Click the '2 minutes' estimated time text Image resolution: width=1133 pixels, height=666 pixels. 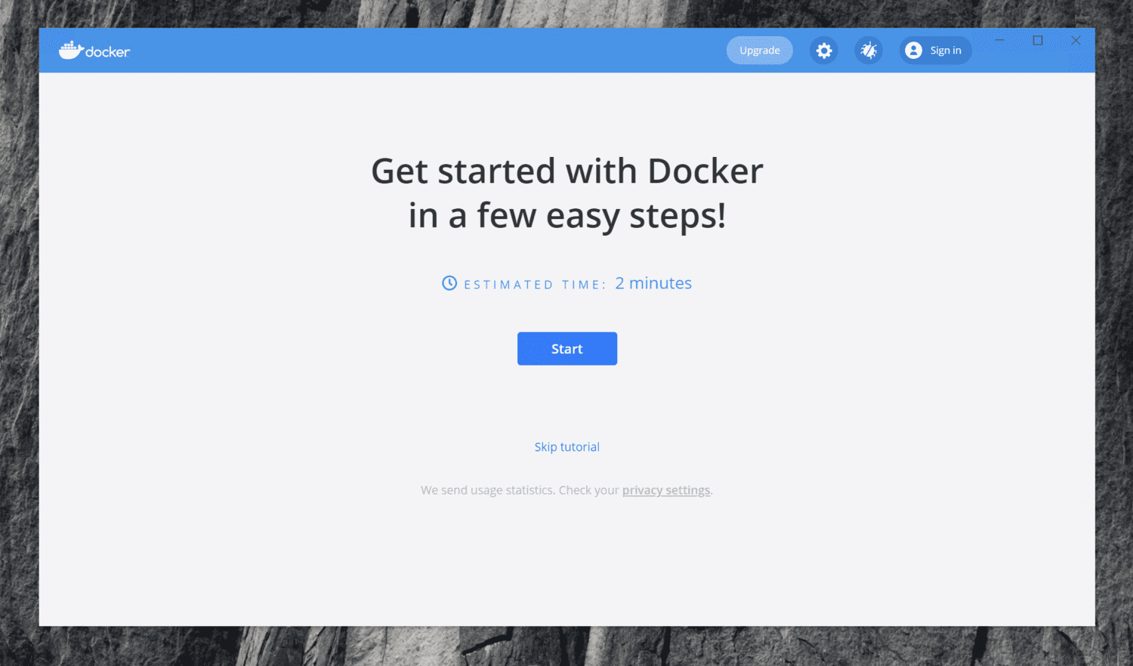click(653, 283)
